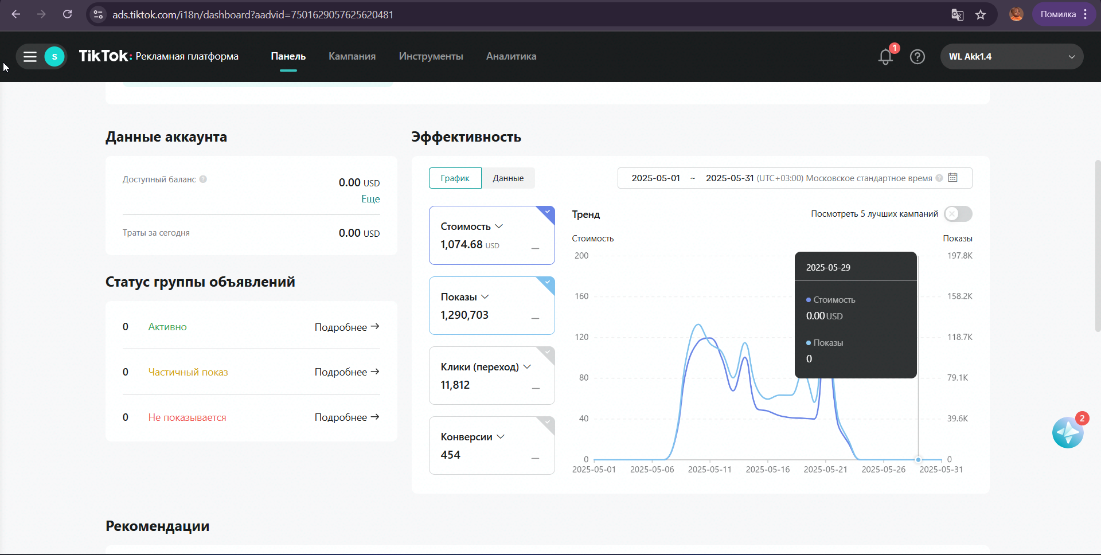Image resolution: width=1101 pixels, height=555 pixels.
Task: Click the Активно status label
Action: click(x=167, y=327)
